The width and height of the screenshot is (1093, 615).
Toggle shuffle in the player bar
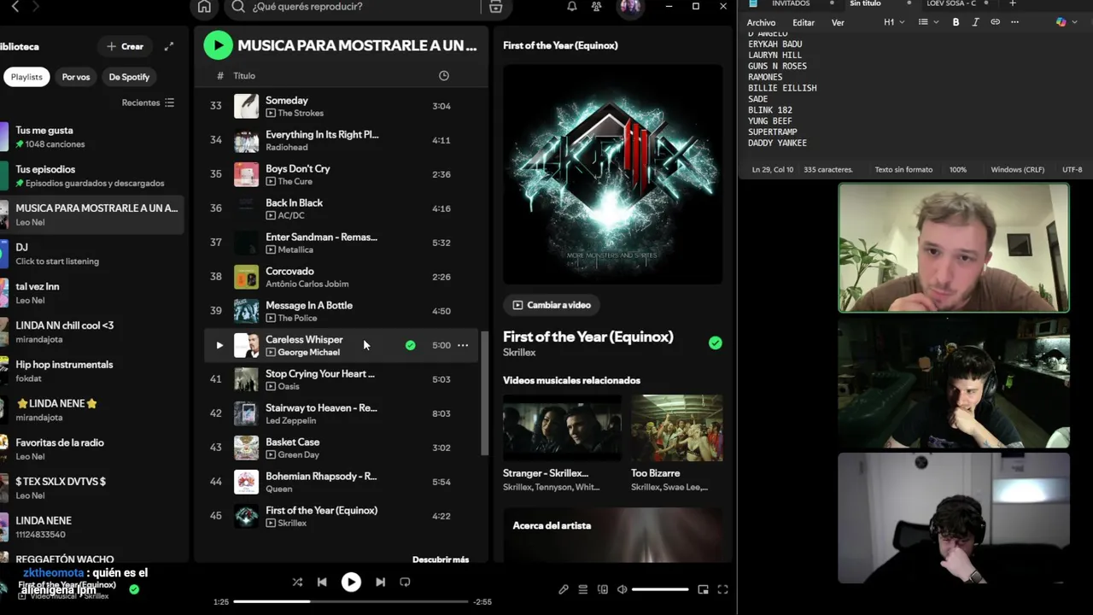[297, 582]
